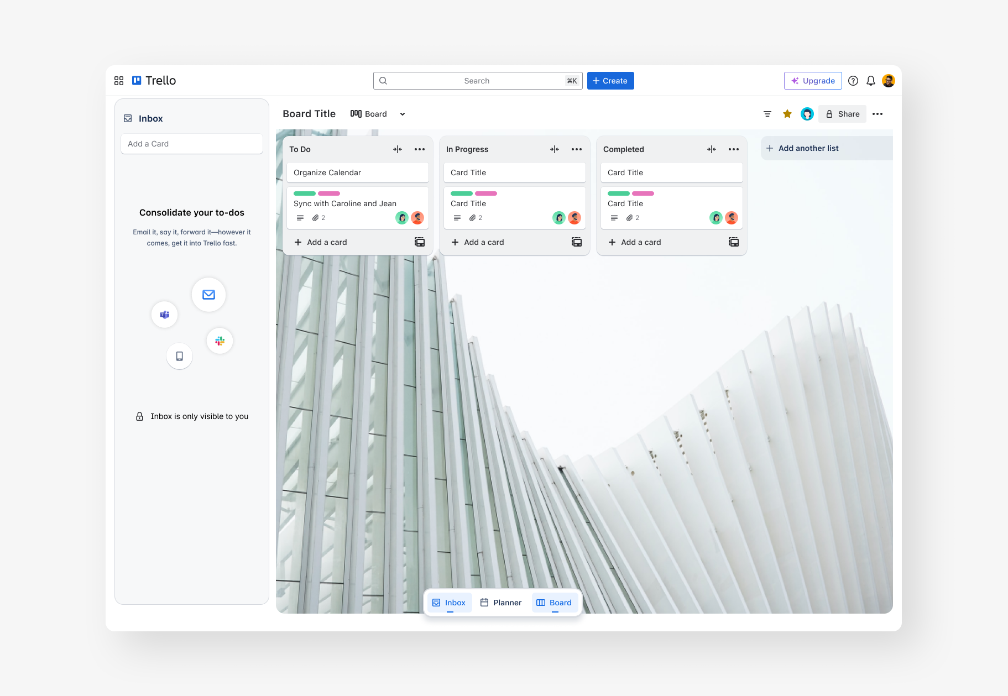Open first Card Title card in Completed
Screen dimensions: 1008x696
(x=672, y=172)
